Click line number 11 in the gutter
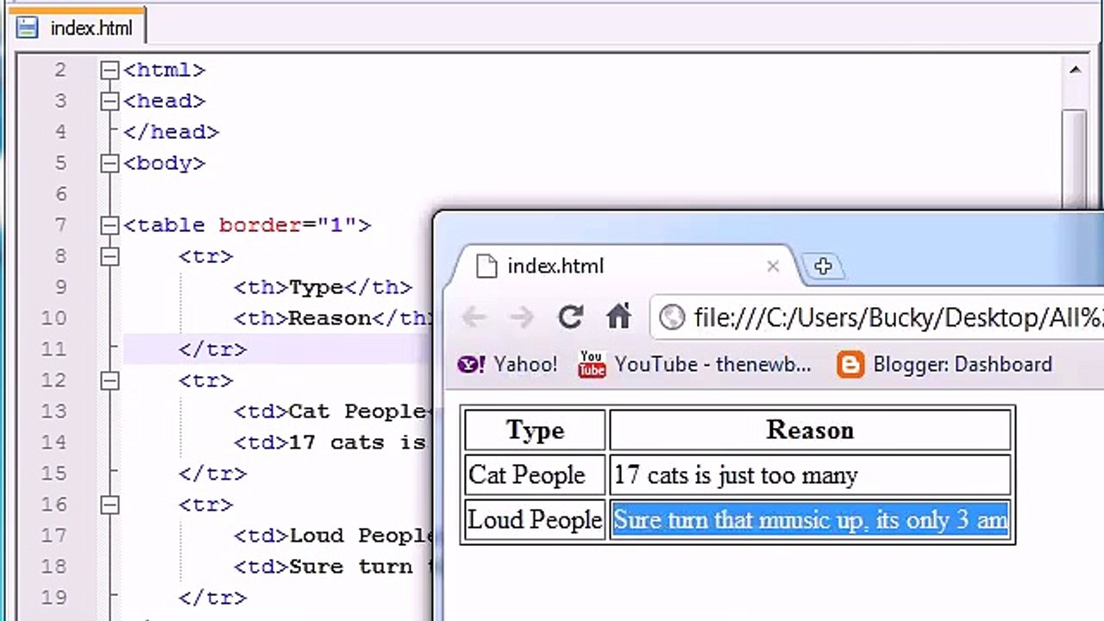Viewport: 1104px width, 621px height. [x=53, y=349]
